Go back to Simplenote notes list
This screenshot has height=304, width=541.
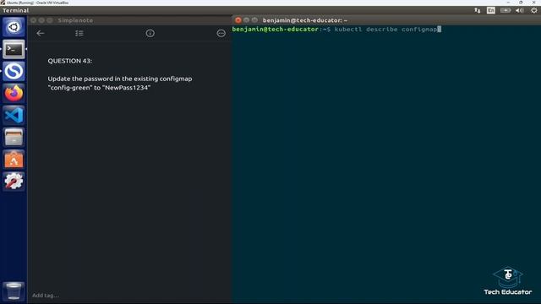41,33
